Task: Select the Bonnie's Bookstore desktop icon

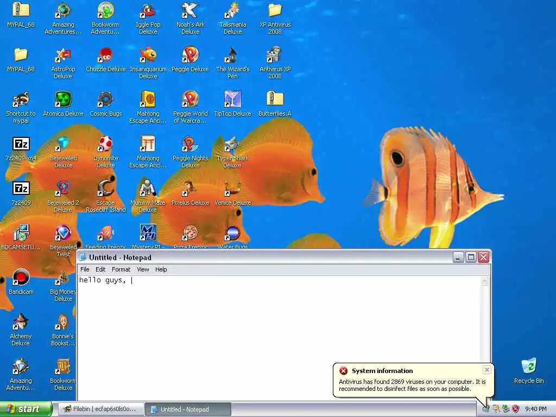Action: tap(63, 330)
